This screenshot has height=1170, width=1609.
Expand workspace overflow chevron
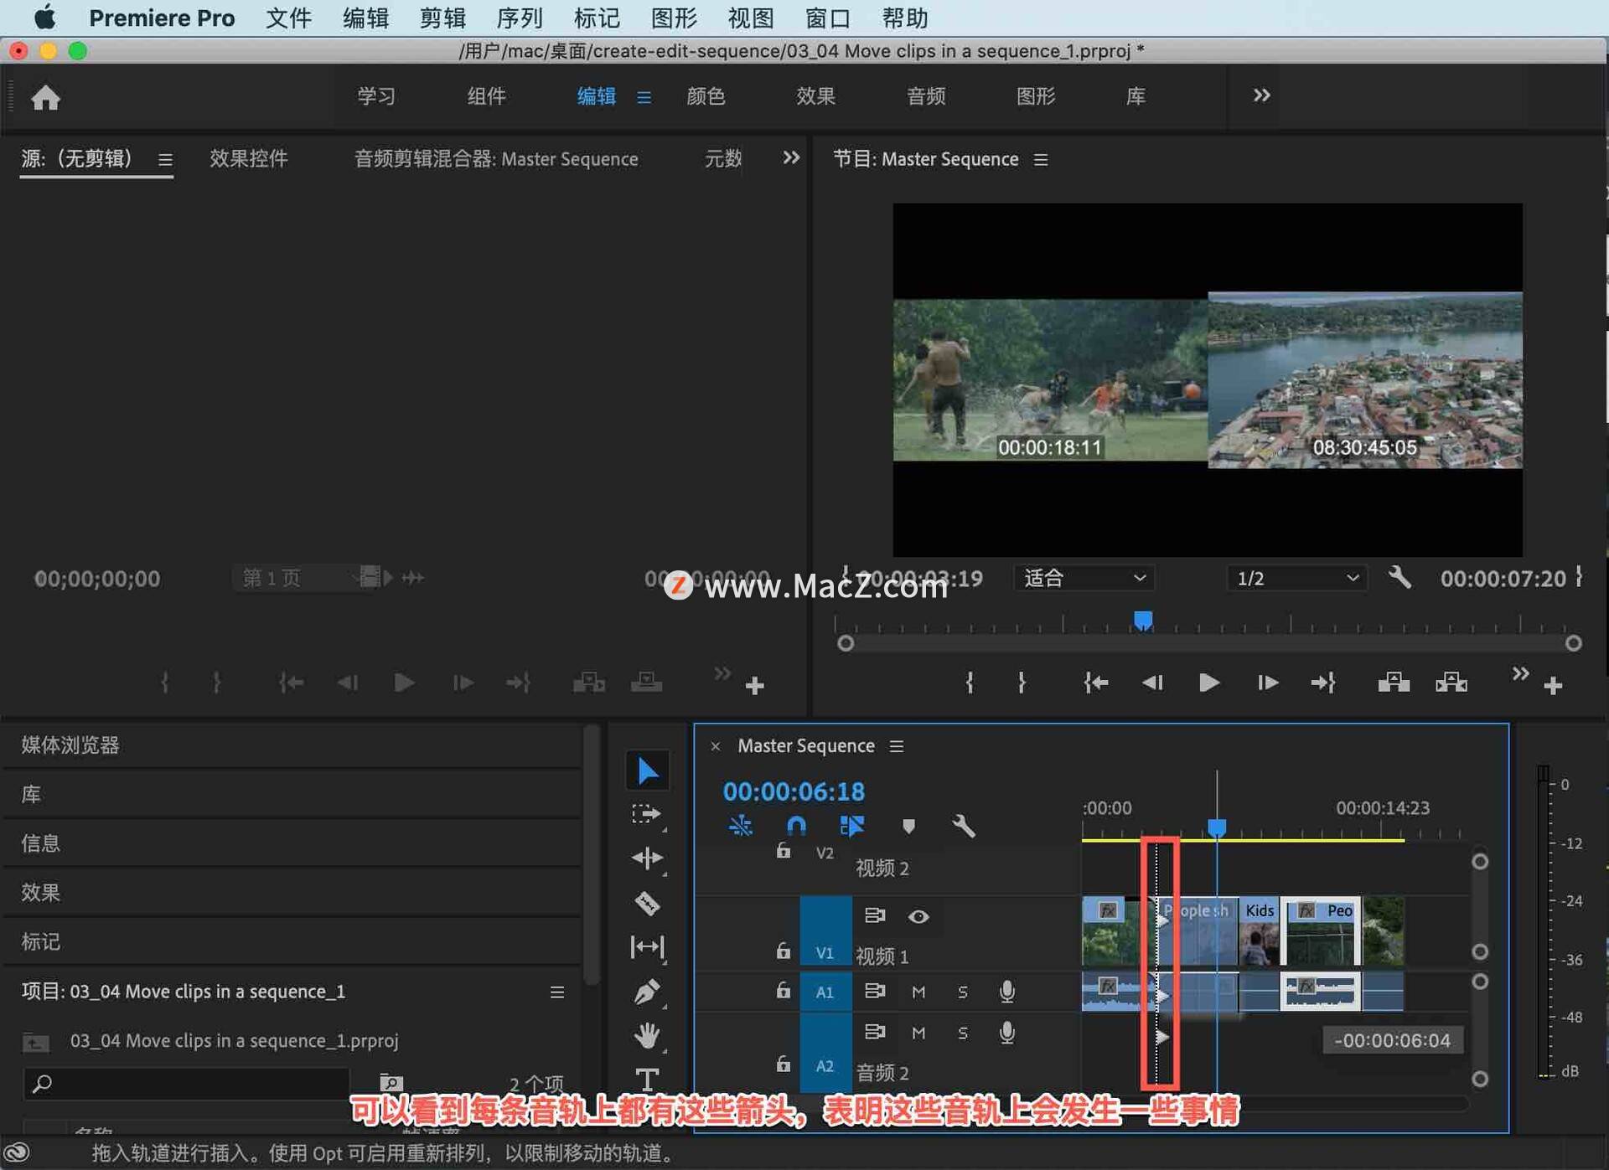[1261, 95]
